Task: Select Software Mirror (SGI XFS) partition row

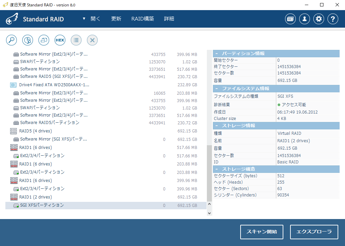Action: pyautogui.click(x=105, y=139)
